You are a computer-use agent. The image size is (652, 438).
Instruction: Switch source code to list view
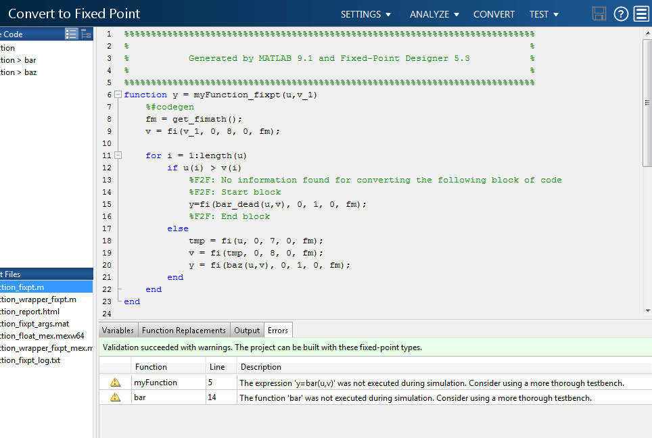(71, 34)
